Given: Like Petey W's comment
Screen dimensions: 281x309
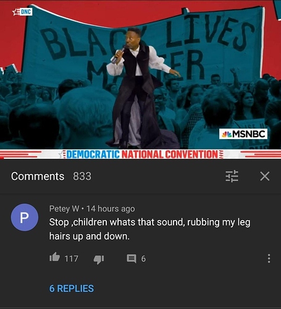Looking at the screenshot, I should coord(54,257).
